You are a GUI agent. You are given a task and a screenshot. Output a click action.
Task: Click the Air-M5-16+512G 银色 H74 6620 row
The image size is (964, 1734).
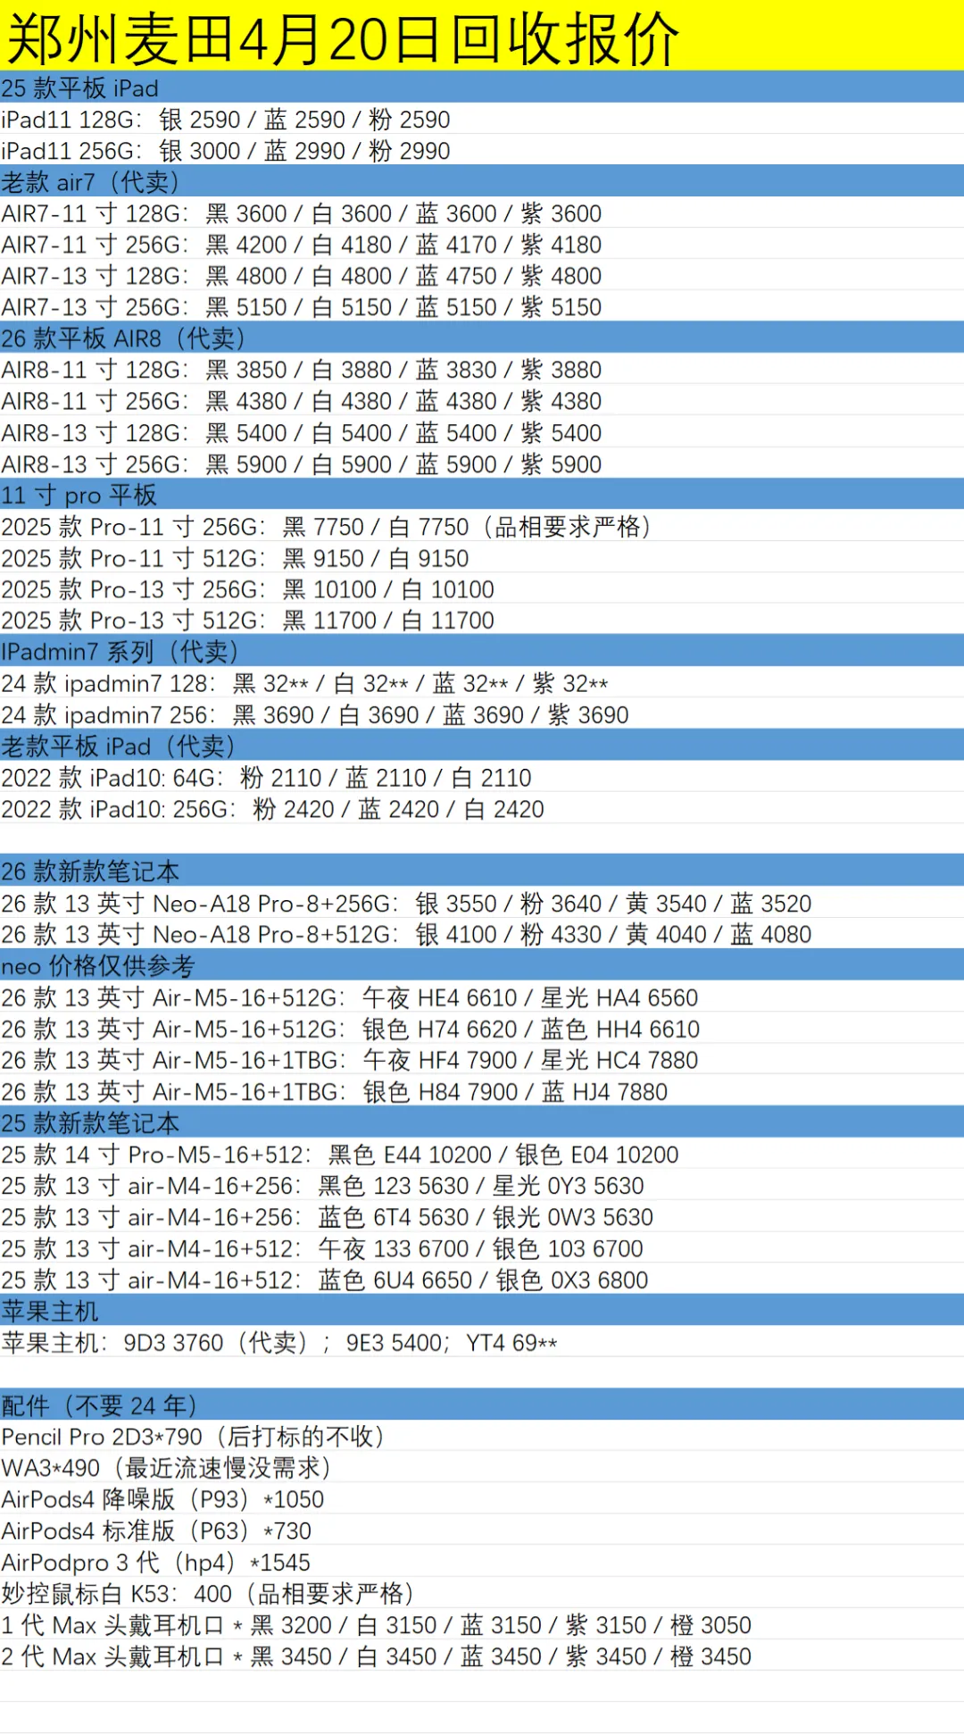(x=482, y=1028)
